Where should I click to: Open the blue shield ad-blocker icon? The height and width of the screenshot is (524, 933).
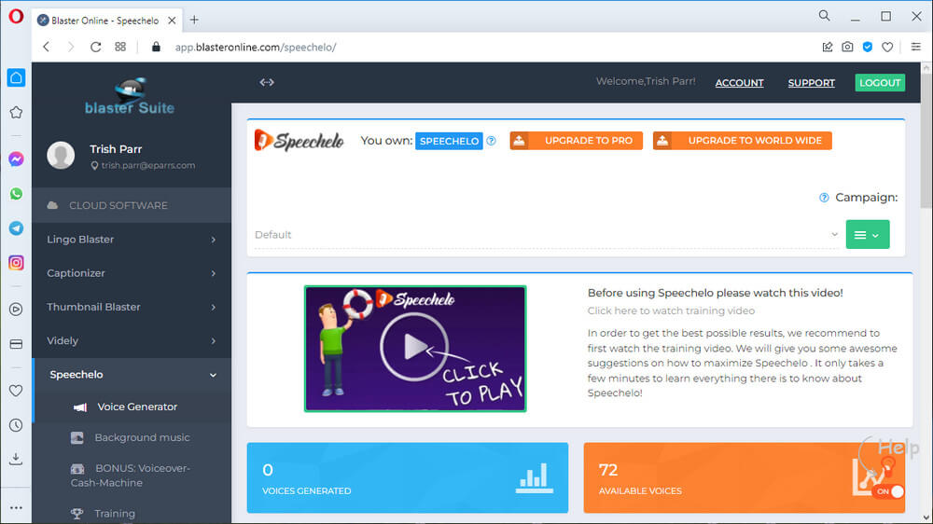(x=868, y=47)
